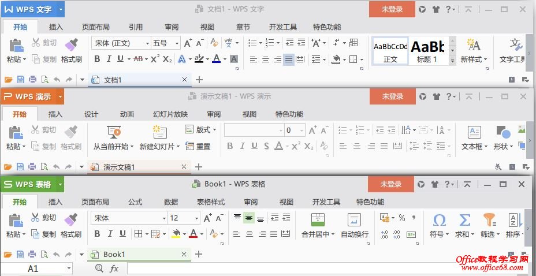This screenshot has height=276, width=536.
Task: Open 符号 Omega symbol in WPS 表格
Action: [x=439, y=221]
